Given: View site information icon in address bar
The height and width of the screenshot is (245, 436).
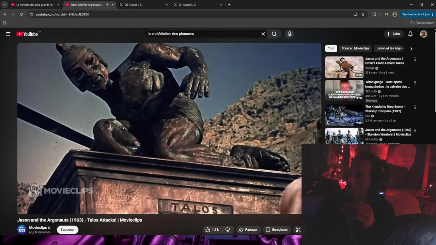Looking at the screenshot, I should (31, 14).
